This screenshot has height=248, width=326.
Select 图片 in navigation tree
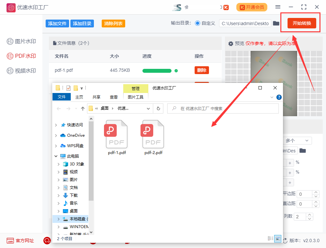(70, 180)
